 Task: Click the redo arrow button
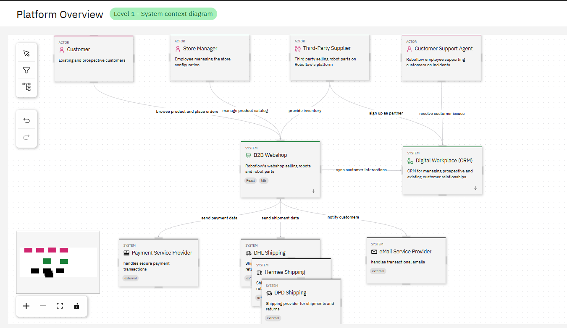click(26, 137)
